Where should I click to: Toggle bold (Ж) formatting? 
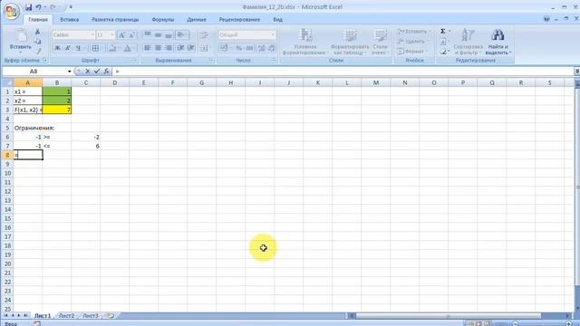[57, 48]
